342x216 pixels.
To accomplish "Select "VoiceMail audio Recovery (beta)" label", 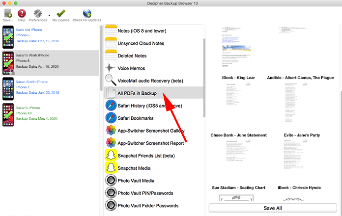I will (x=150, y=81).
